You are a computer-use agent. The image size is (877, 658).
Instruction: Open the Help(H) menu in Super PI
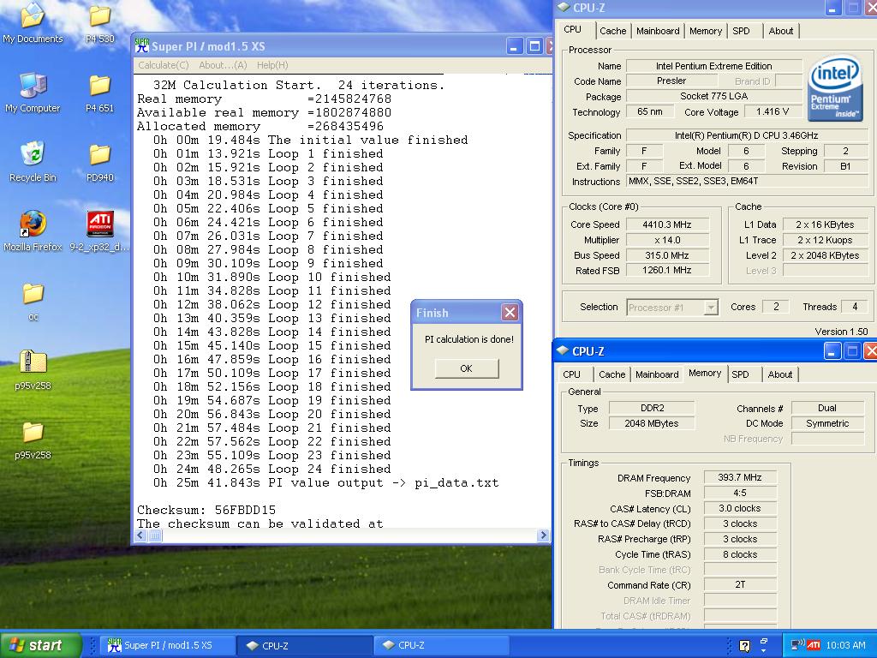pos(272,65)
